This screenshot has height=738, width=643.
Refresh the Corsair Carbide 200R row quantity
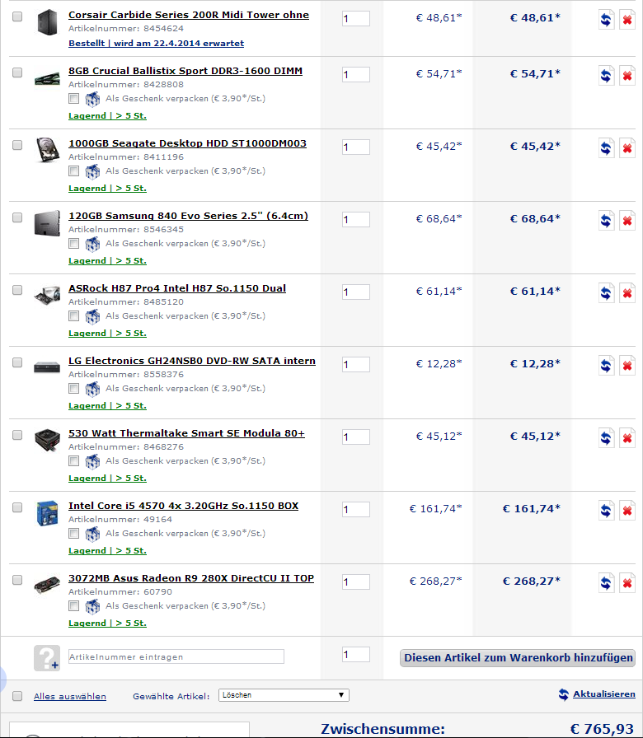[x=606, y=21]
